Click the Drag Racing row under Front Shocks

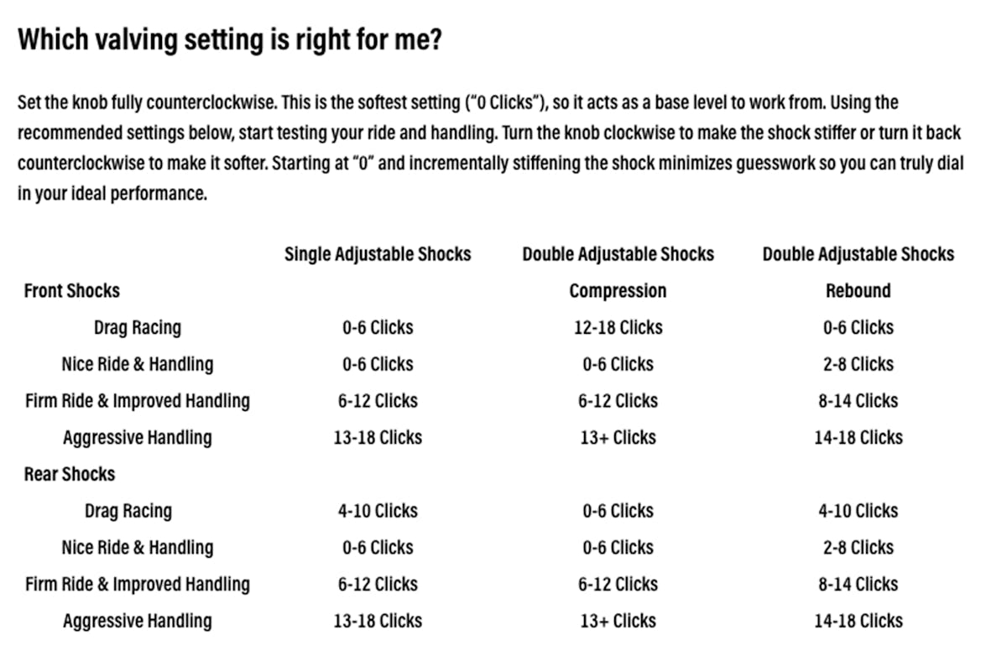click(x=137, y=327)
